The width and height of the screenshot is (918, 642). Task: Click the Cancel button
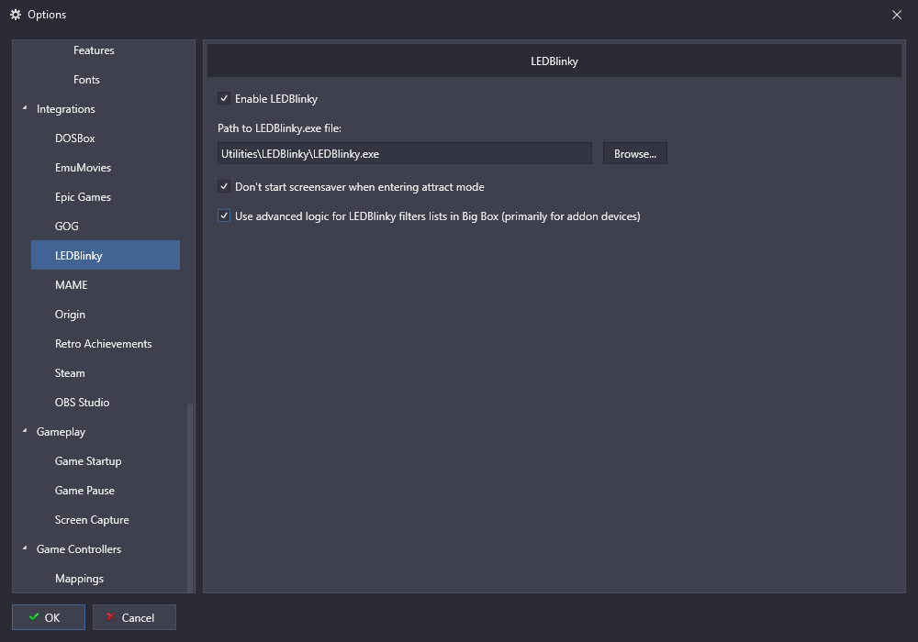[x=134, y=617]
